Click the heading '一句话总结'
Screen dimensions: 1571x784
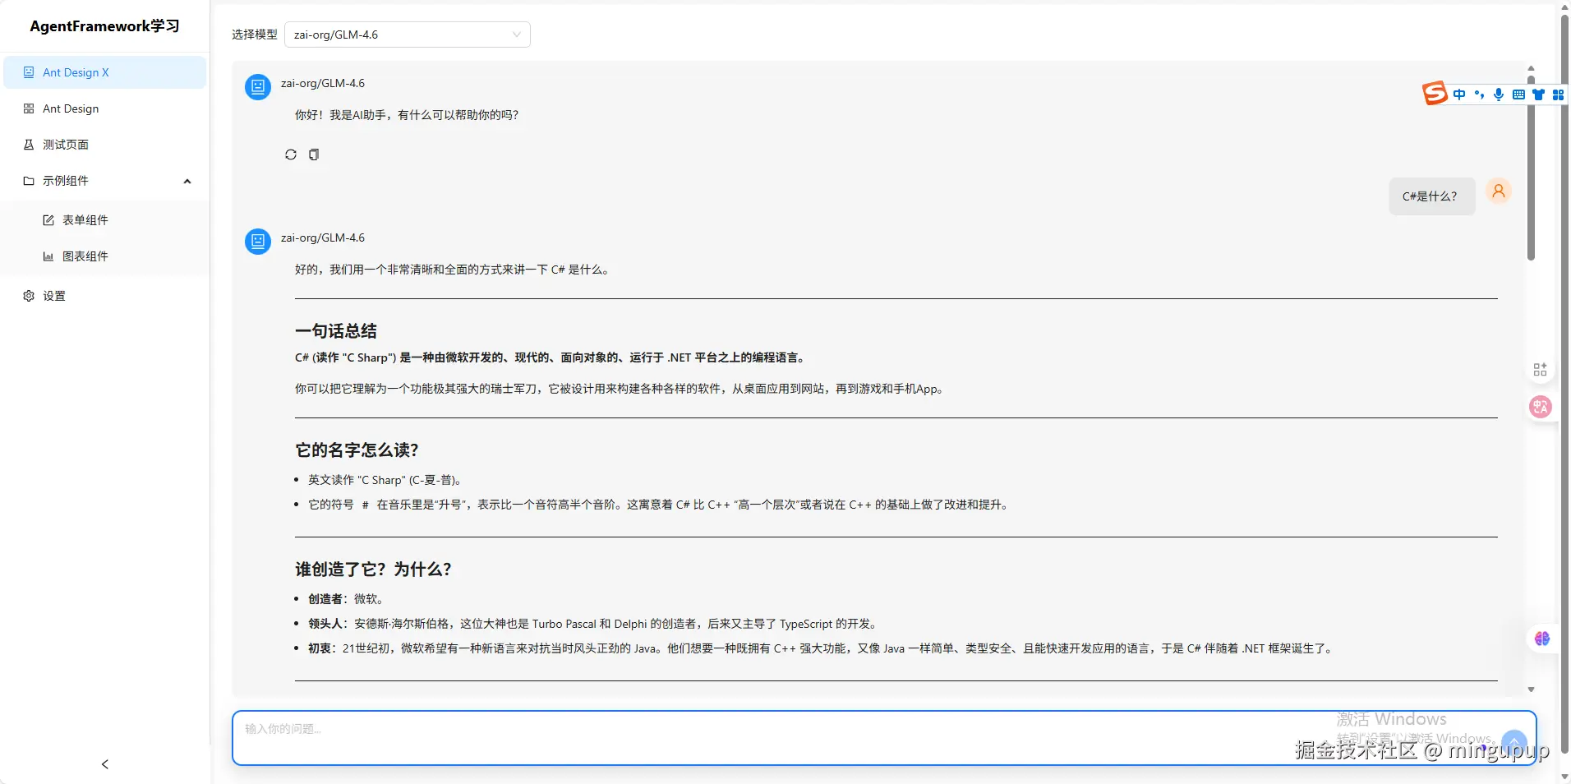[x=336, y=331]
